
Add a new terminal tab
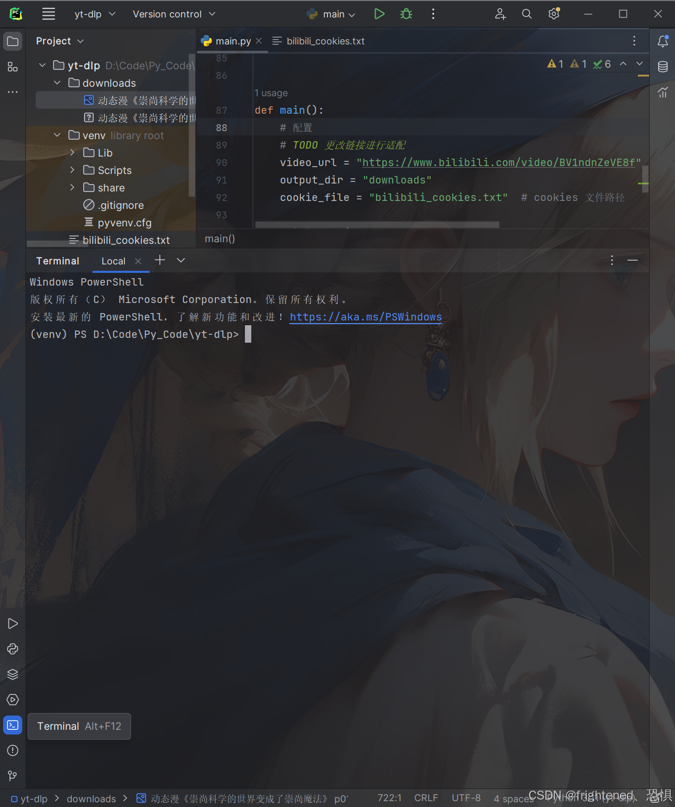pyautogui.click(x=160, y=260)
